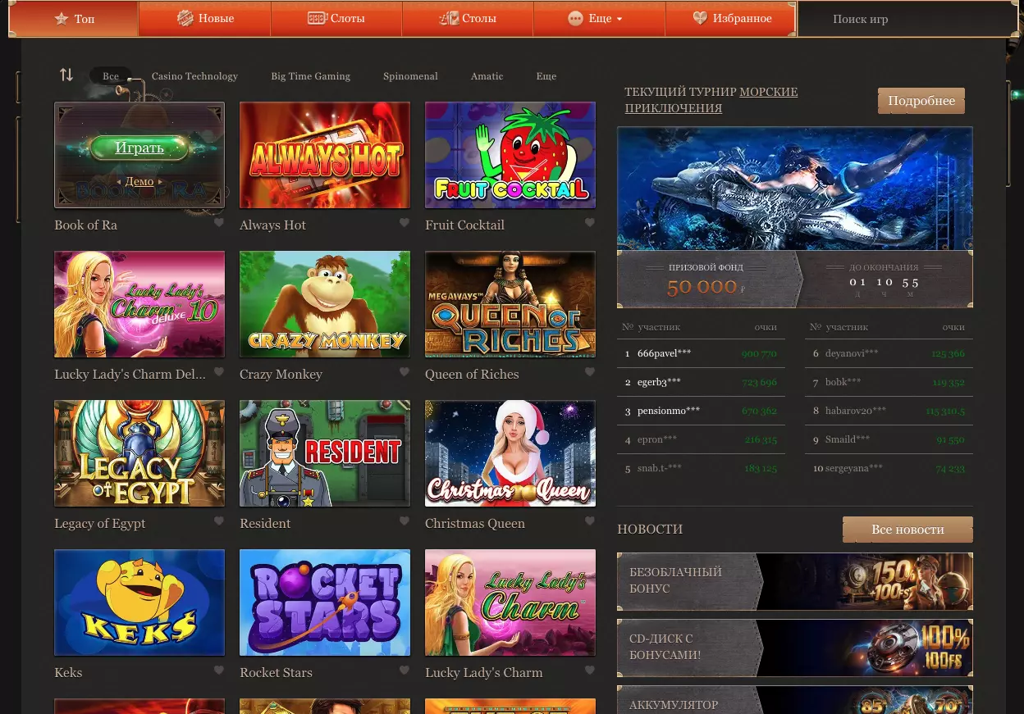Click the speech bubble icon on Еще tab

pyautogui.click(x=575, y=18)
